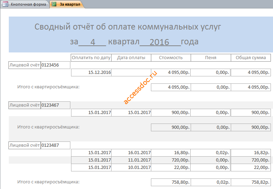This screenshot has height=189, width=273.
Task: Click the Дата оплаты column header
Action: tap(131, 58)
